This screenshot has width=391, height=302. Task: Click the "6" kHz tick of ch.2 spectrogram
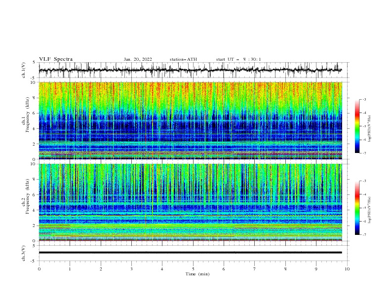[x=35, y=195]
